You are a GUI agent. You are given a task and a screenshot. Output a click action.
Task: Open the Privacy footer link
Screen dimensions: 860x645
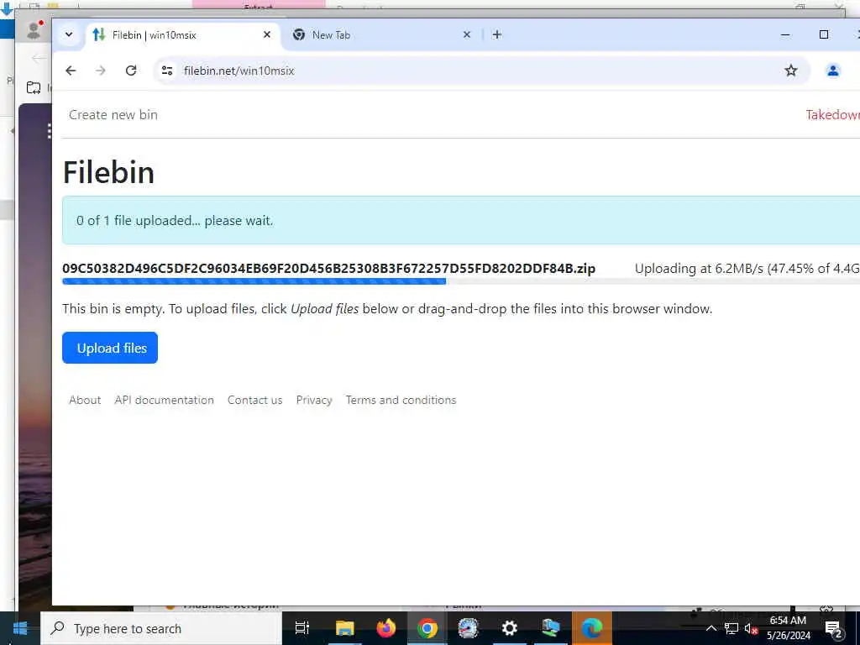click(x=314, y=400)
